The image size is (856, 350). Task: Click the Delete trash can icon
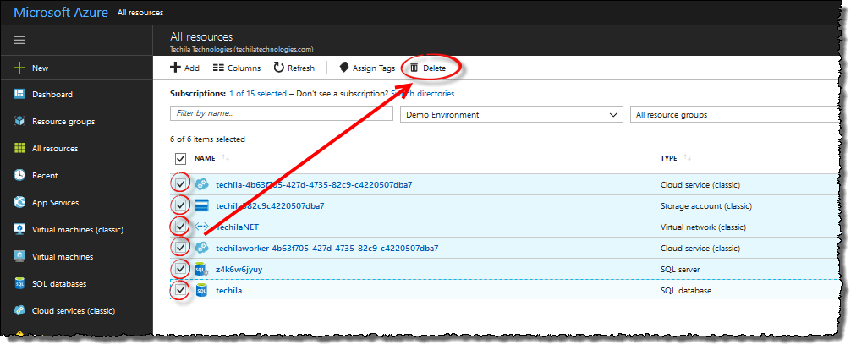click(414, 68)
